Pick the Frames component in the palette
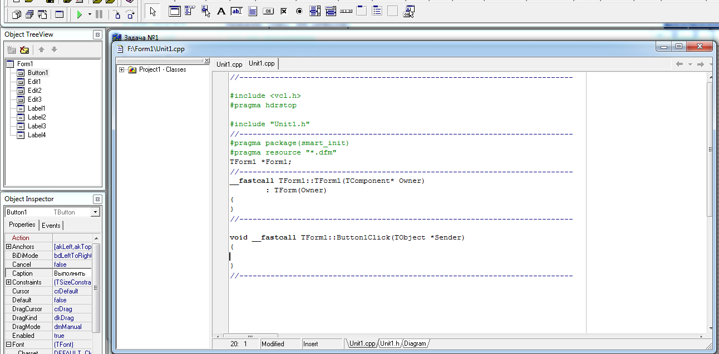Image resolution: width=719 pixels, height=354 pixels. pyautogui.click(x=175, y=11)
